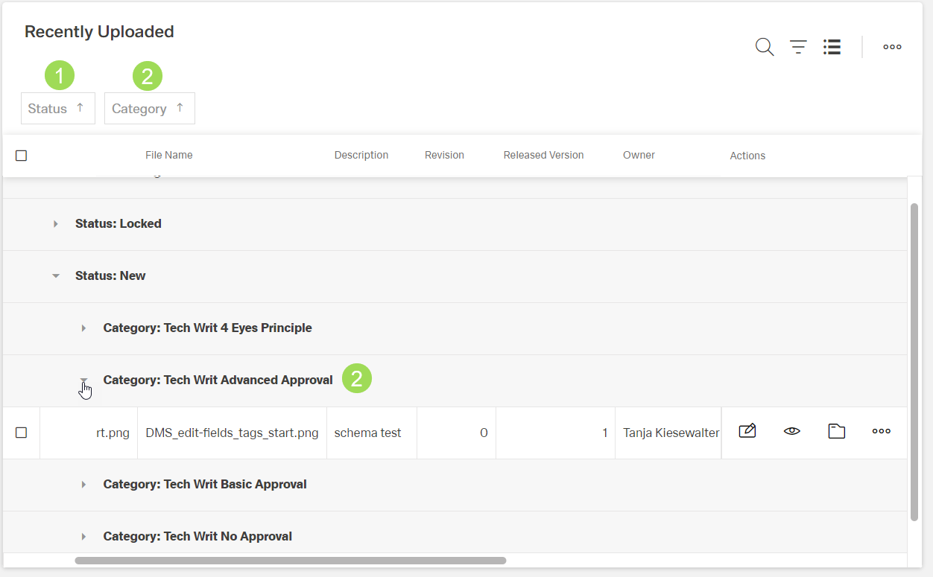Viewport: 933px width, 577px height.
Task: Expand Category: Tech Writ 4 Eyes Principle
Action: pos(83,328)
